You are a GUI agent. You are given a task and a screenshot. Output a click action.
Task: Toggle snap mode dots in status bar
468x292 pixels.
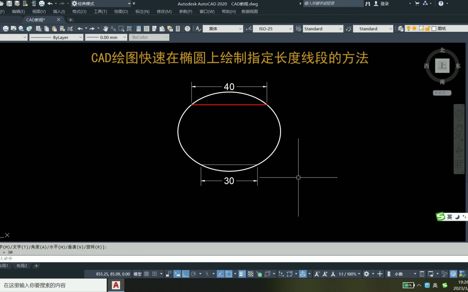coord(155,274)
